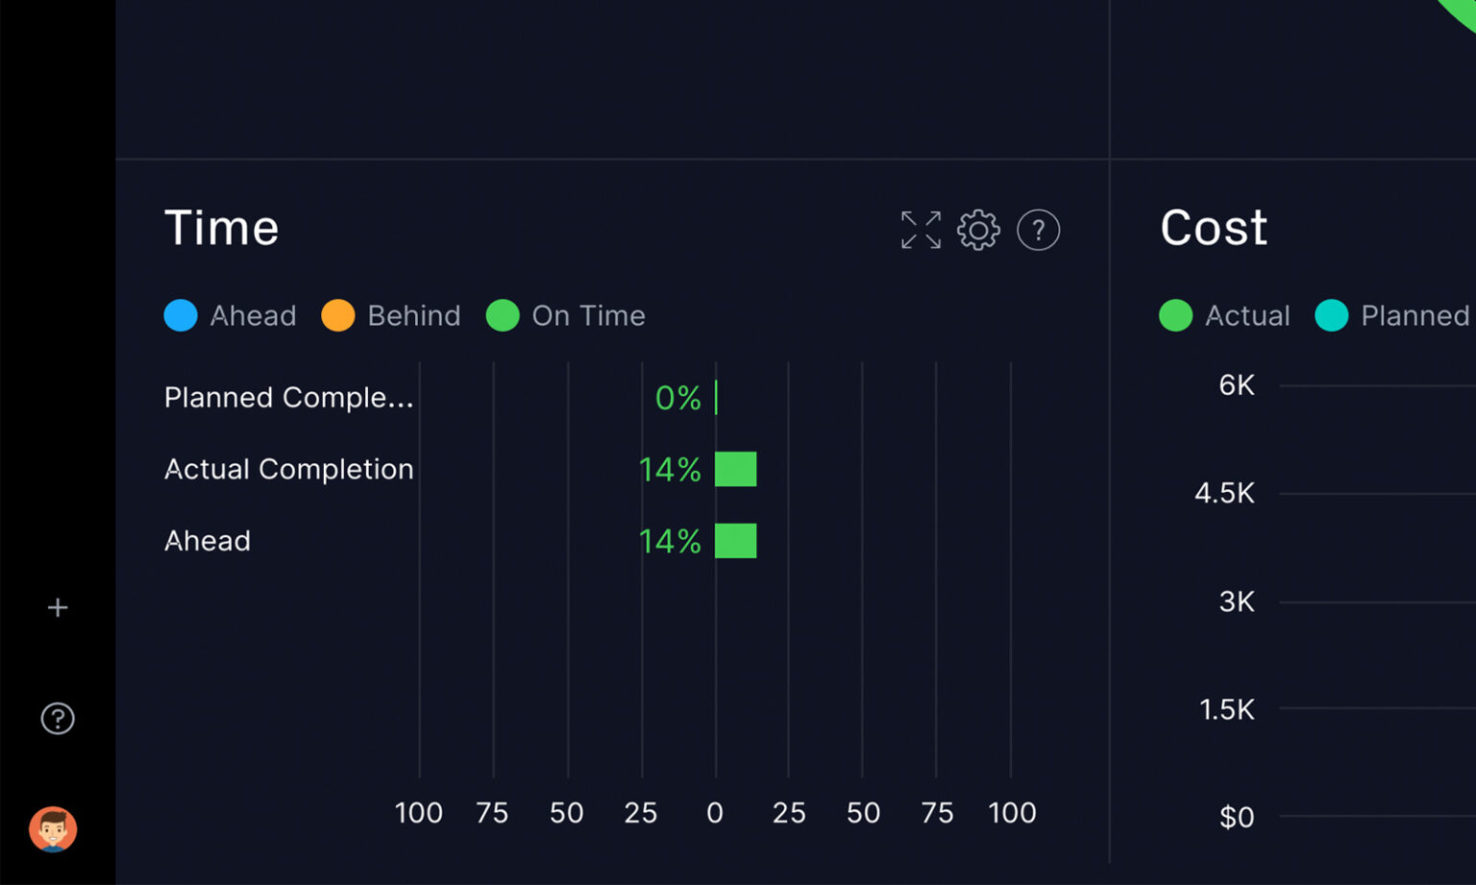
Task: Expand the Time chart to fullscreen
Action: pos(920,230)
